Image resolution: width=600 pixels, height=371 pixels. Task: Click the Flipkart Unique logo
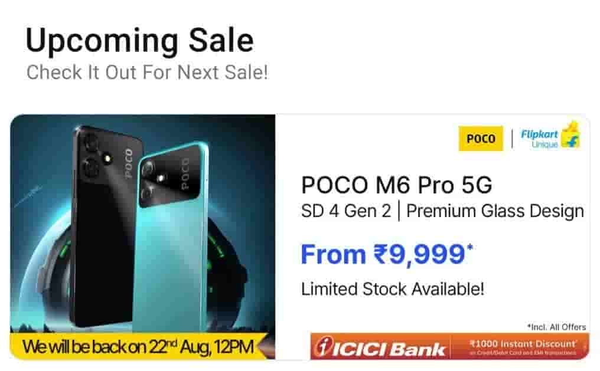[550, 137]
